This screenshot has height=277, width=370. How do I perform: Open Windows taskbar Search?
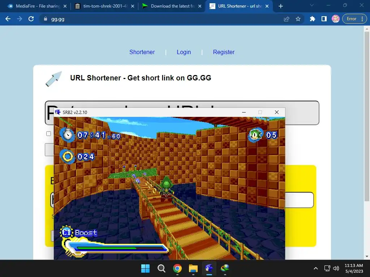[162, 268]
